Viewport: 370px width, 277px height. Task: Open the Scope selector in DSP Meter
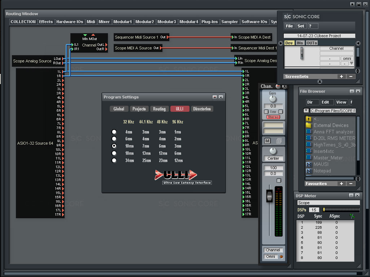coord(328,203)
